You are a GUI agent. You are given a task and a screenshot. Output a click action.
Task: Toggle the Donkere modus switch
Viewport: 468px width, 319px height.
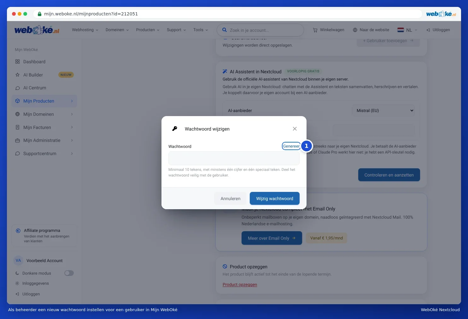tap(69, 273)
